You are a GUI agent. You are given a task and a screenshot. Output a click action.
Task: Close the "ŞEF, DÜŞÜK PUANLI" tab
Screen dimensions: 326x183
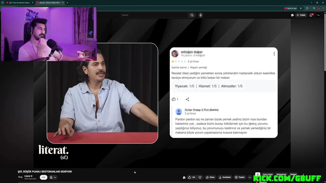click(x=63, y=3)
